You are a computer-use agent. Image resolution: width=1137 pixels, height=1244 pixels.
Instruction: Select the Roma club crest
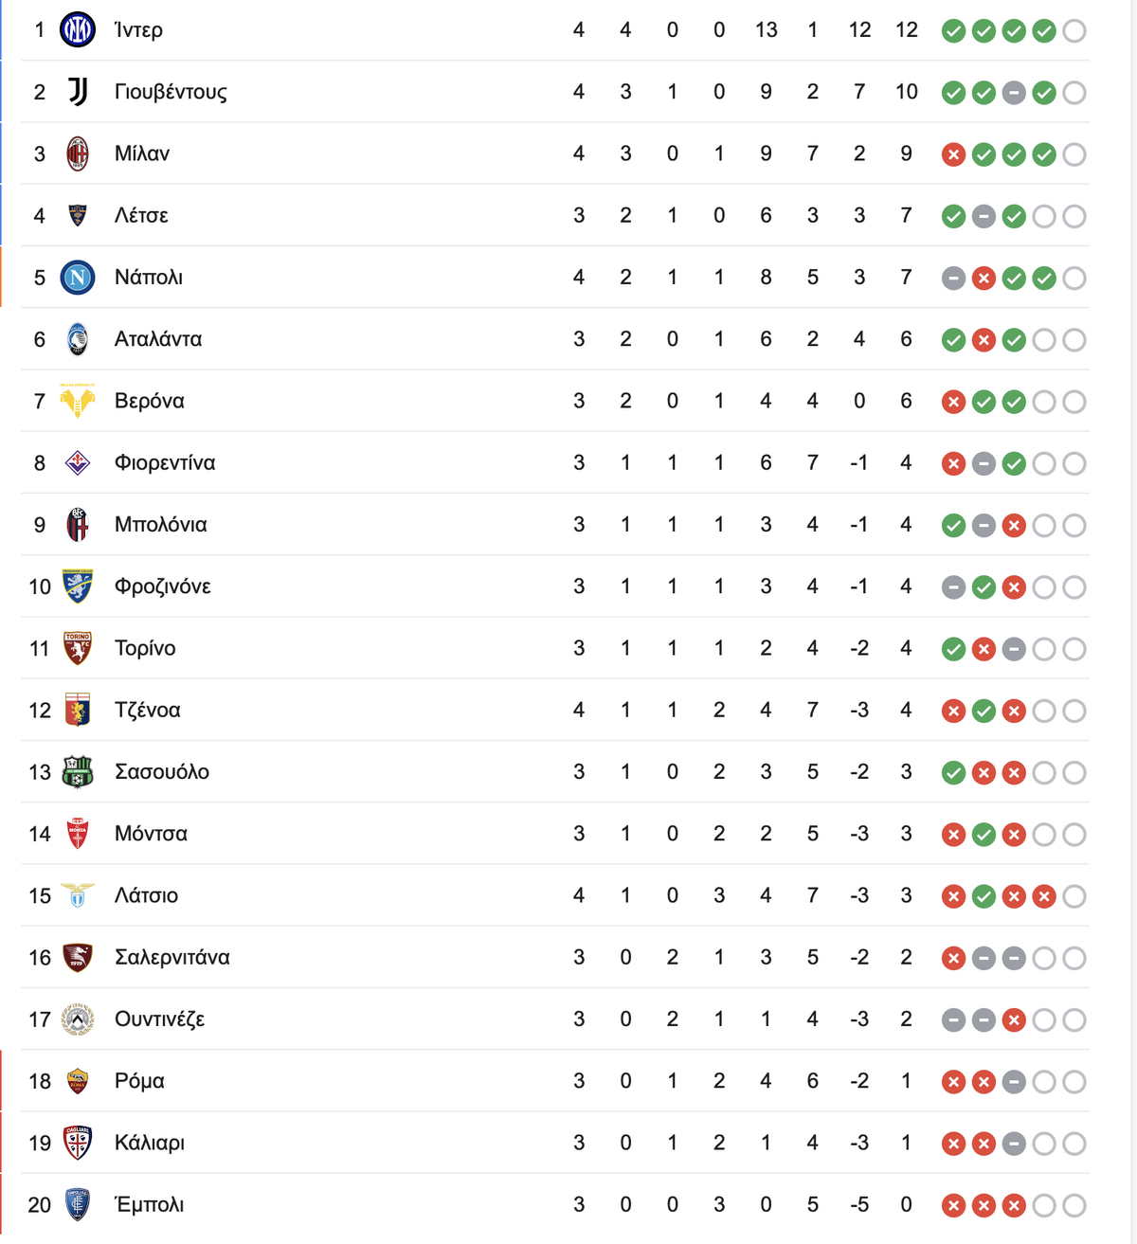pos(78,1081)
